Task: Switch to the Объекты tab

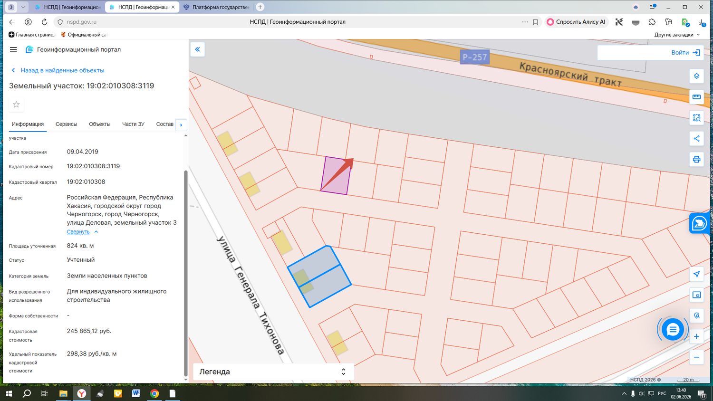Action: 99,124
